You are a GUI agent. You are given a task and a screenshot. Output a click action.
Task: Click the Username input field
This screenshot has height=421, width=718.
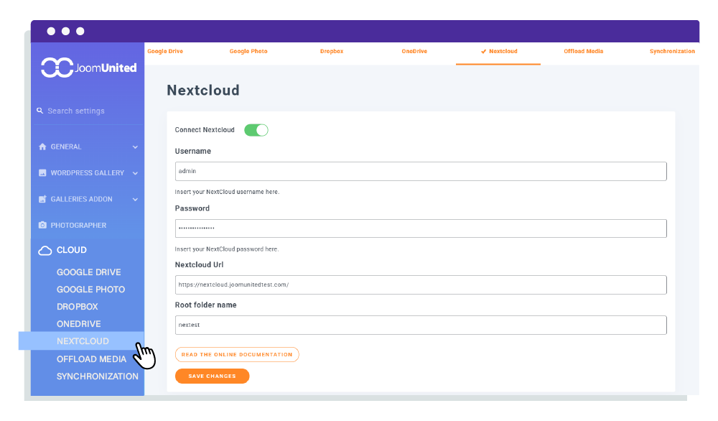coord(420,171)
